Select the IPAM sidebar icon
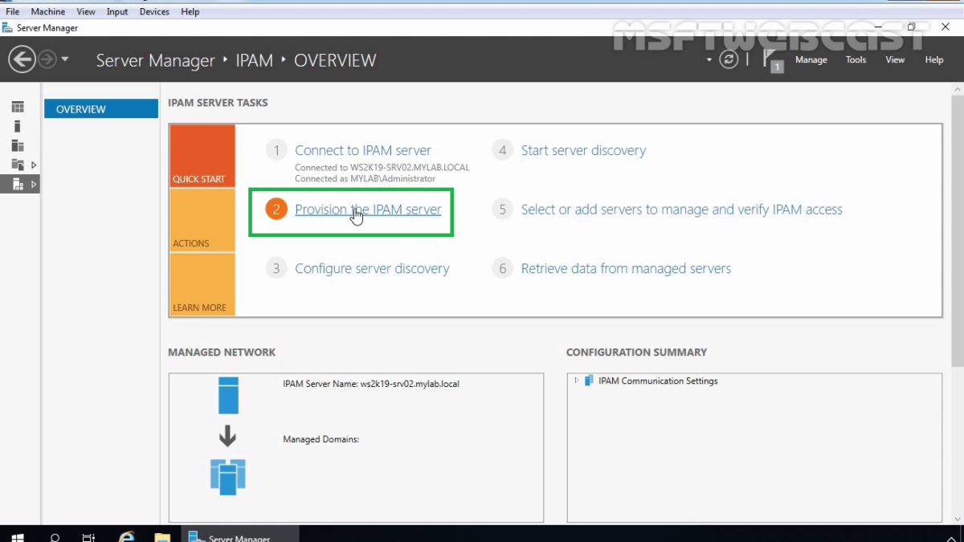This screenshot has height=542, width=964. [x=18, y=184]
